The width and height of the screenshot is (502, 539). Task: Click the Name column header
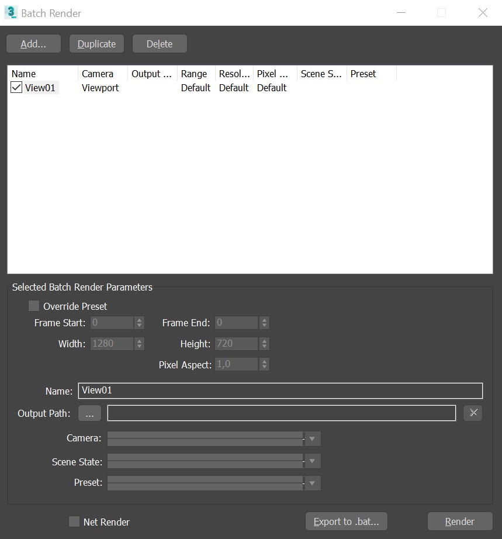click(x=43, y=74)
